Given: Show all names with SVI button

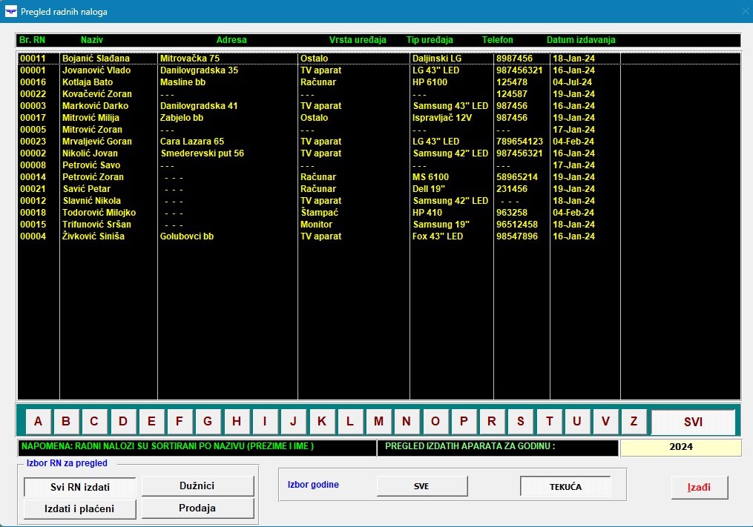Looking at the screenshot, I should [693, 422].
